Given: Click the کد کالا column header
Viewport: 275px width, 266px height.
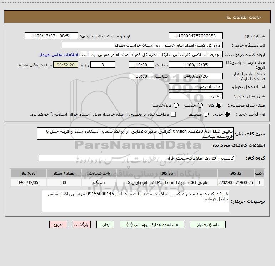Looking at the screenshot, I should pyautogui.click(x=236, y=173).
